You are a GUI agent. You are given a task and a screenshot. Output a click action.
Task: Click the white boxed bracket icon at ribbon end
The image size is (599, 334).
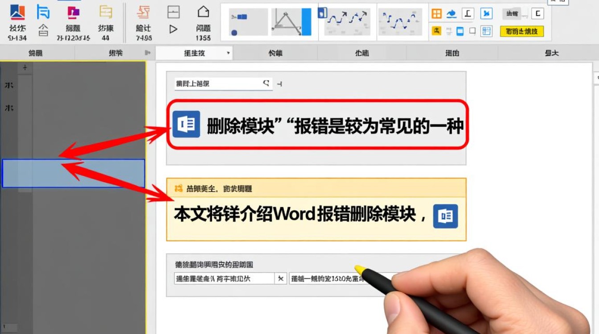pyautogui.click(x=537, y=13)
